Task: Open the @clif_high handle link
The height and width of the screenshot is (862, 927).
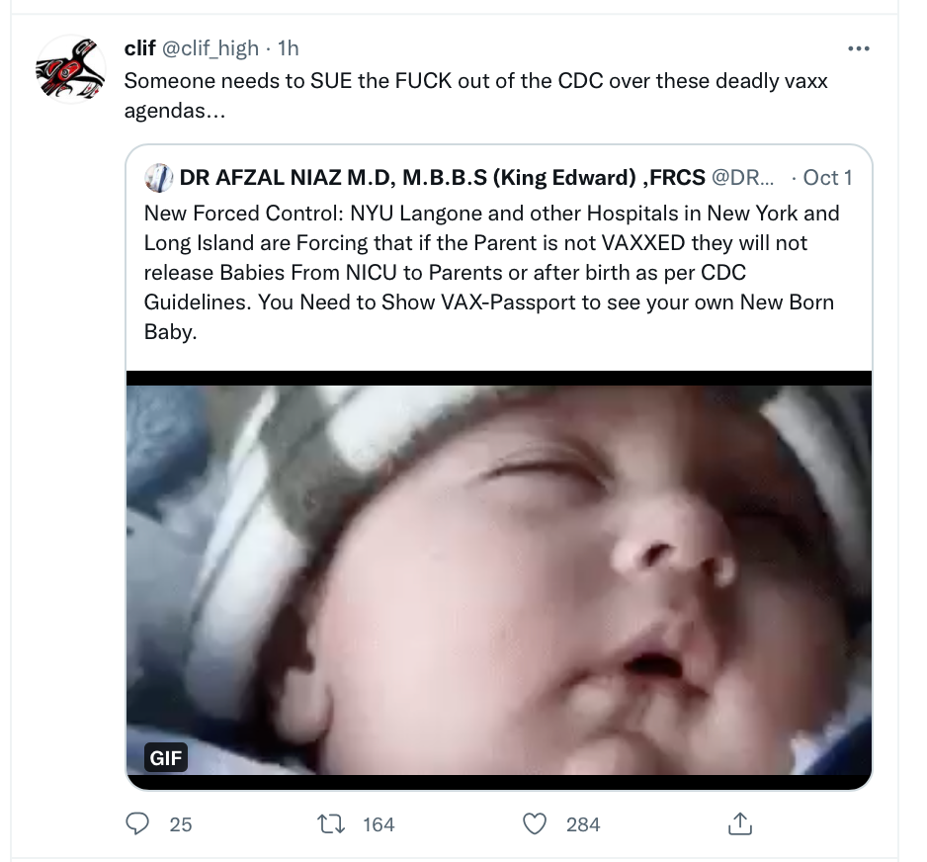Action: pos(211,48)
